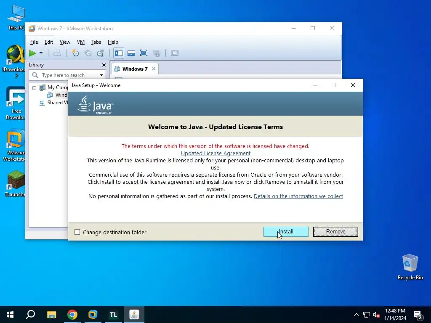Enable Change destination folder checkbox

(x=77, y=232)
